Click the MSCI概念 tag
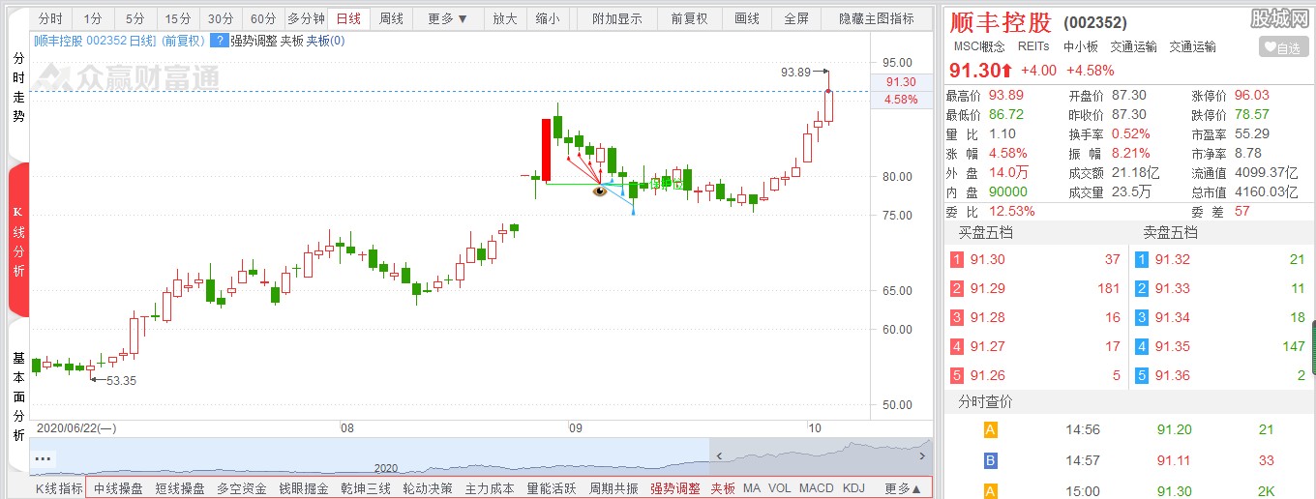1316x499 pixels. click(x=977, y=46)
